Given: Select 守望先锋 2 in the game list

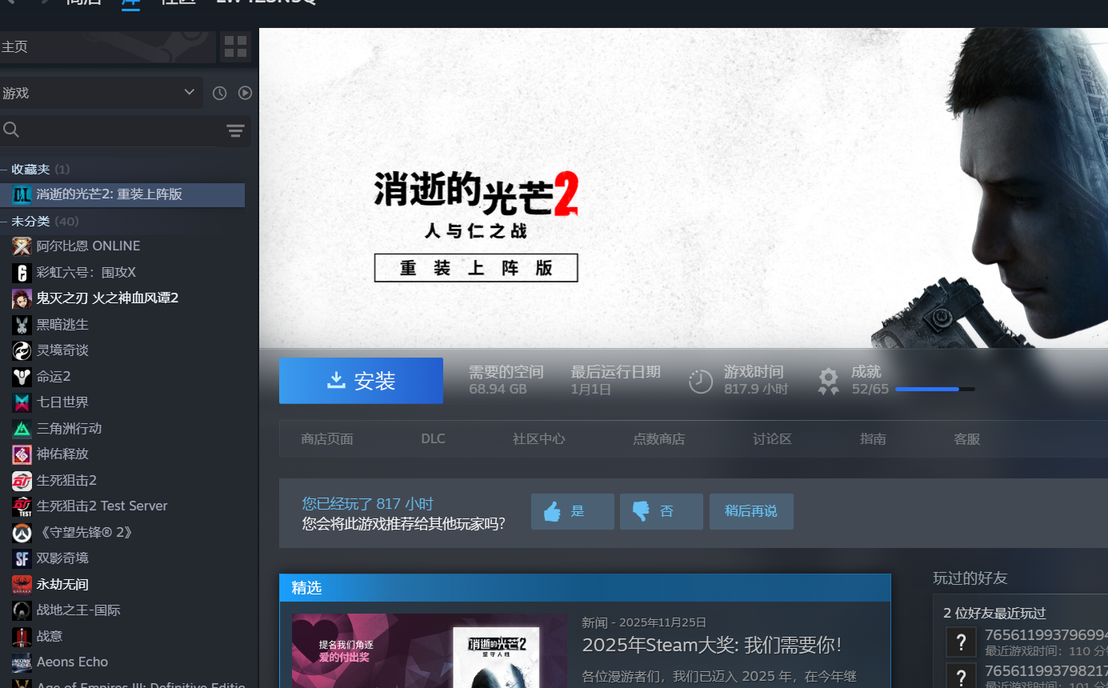Looking at the screenshot, I should [84, 532].
